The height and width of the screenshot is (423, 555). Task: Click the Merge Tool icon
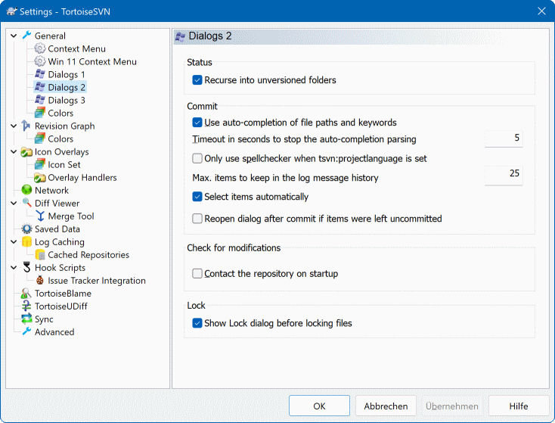pyautogui.click(x=40, y=216)
